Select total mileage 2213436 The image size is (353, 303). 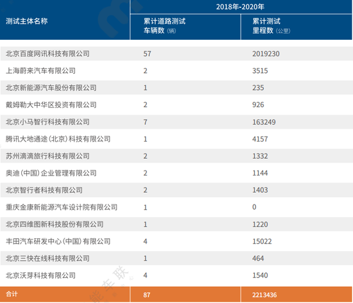264,295
